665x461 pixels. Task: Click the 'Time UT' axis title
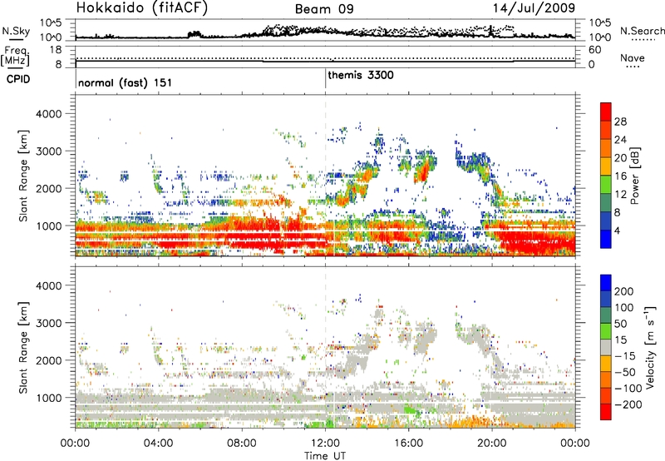(325, 456)
